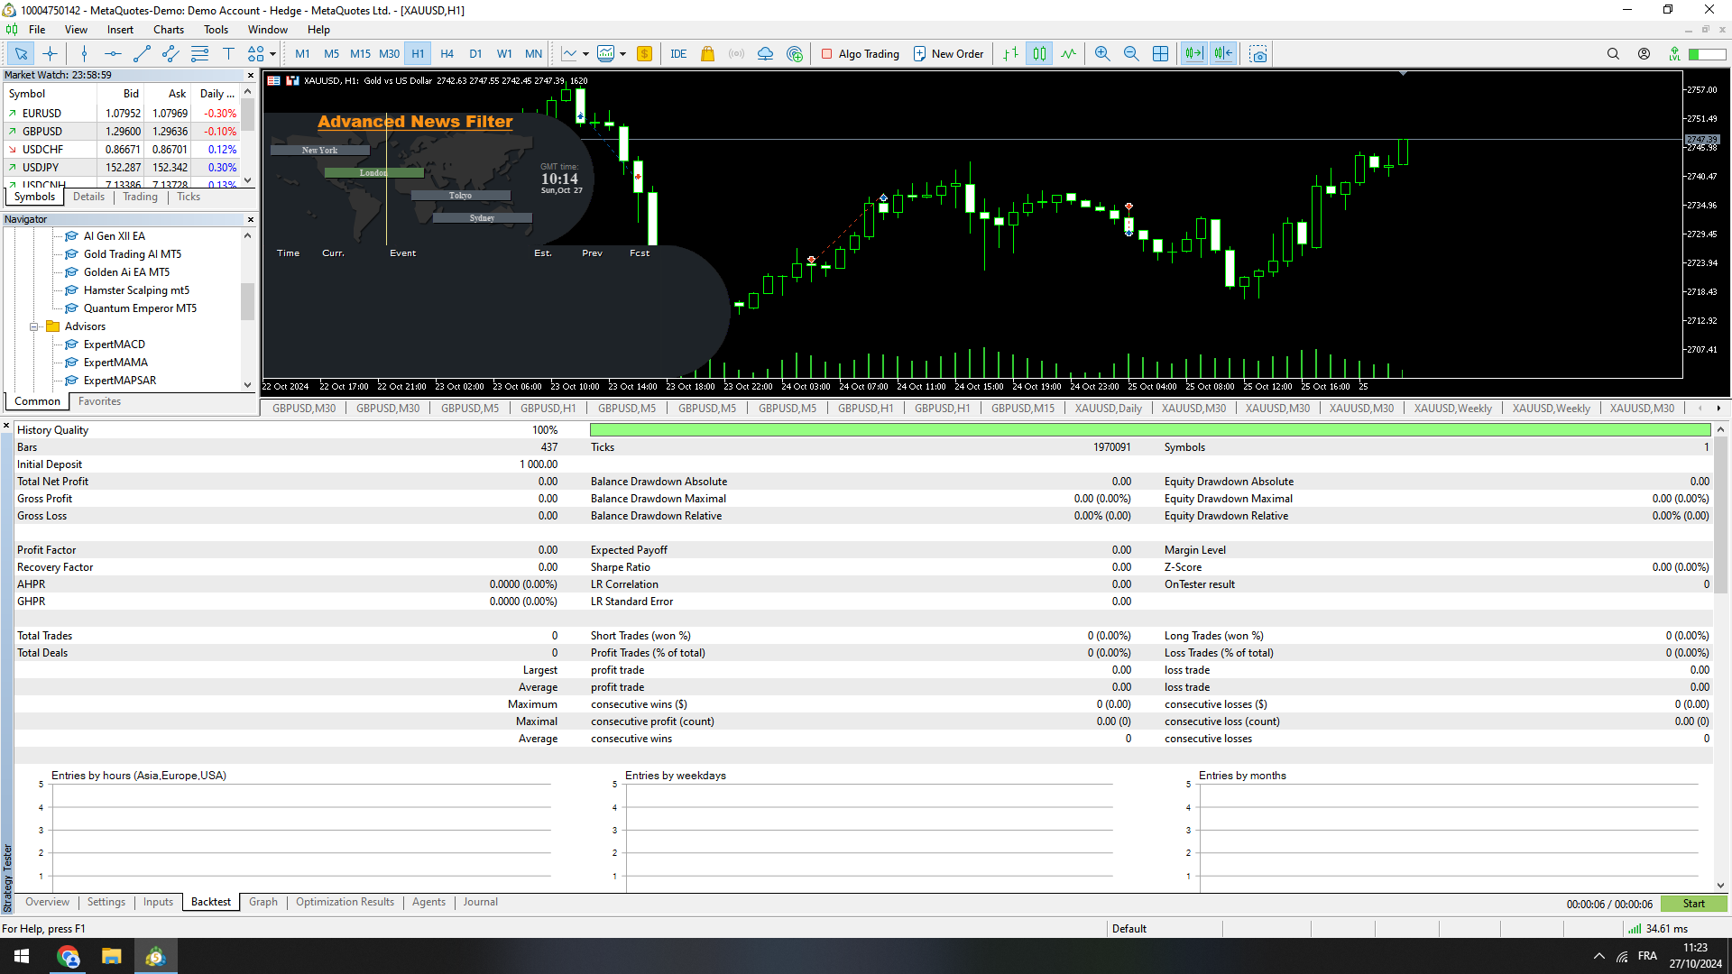
Task: Switch timeframe to D1
Action: coord(475,54)
